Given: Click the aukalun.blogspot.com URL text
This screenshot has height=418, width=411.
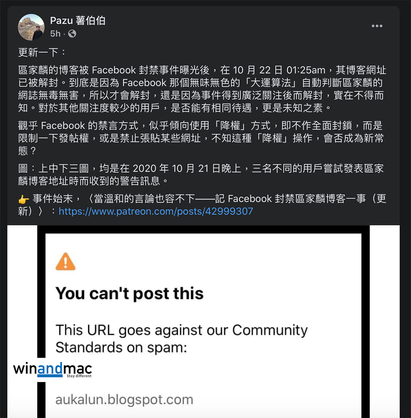Looking at the screenshot, I should click(124, 400).
